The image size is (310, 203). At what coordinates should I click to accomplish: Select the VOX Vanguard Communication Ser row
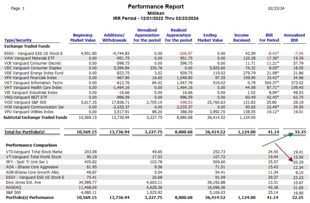pyautogui.click(x=155, y=107)
